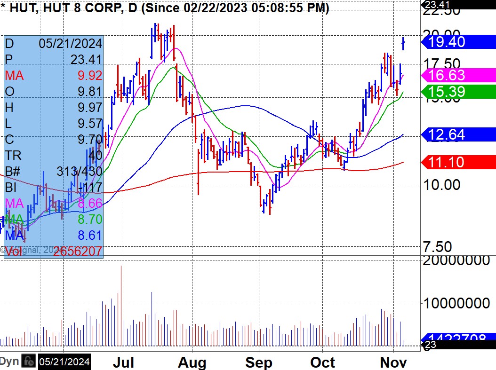Click the B# value 313/430
The width and height of the screenshot is (496, 370).
click(x=80, y=171)
